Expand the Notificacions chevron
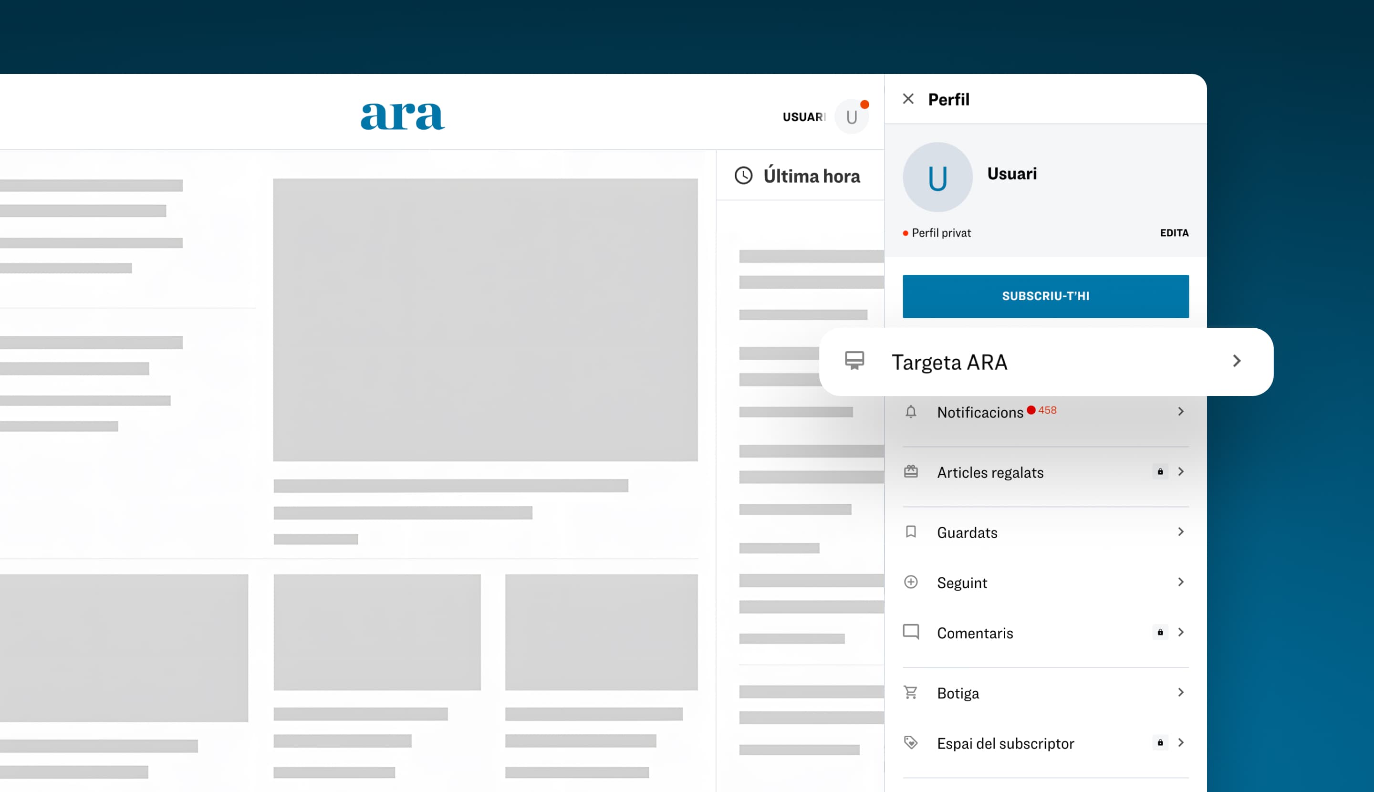This screenshot has width=1374, height=792. coord(1180,412)
